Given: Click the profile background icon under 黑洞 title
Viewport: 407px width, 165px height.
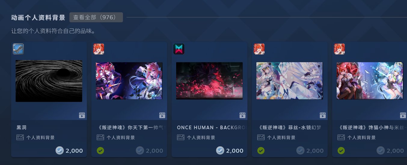Looking at the screenshot, I should point(20,137).
